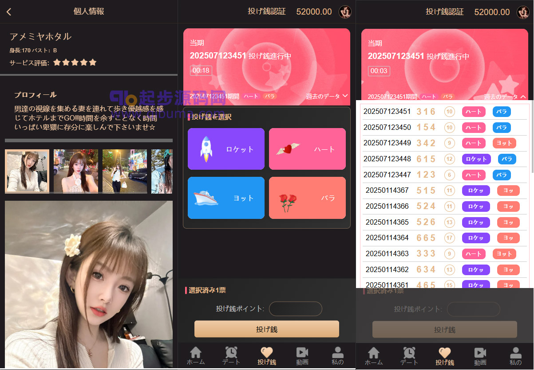The width and height of the screenshot is (534, 370).
Task: Open 動画 tab in the middle panel
Action: (302, 356)
